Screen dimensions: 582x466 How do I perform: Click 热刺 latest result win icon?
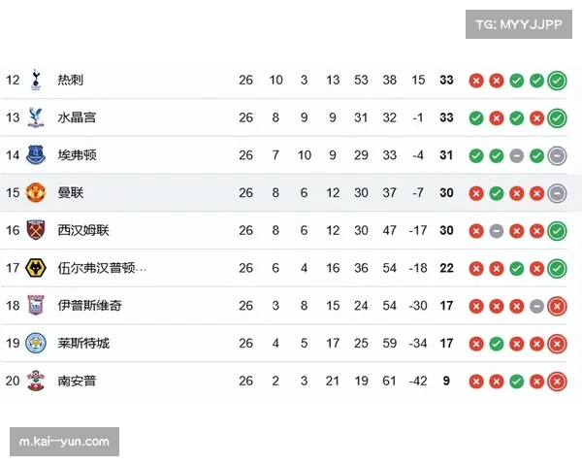pyautogui.click(x=557, y=80)
